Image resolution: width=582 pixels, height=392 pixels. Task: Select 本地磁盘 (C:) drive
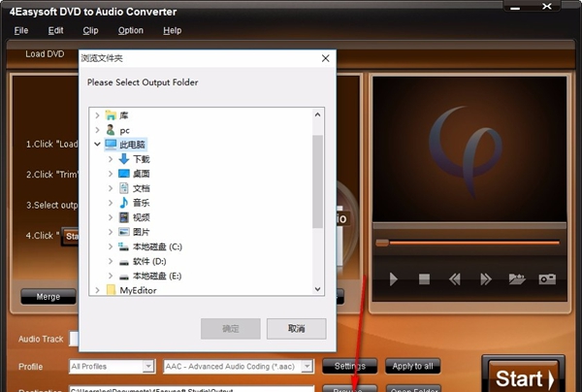tap(150, 246)
